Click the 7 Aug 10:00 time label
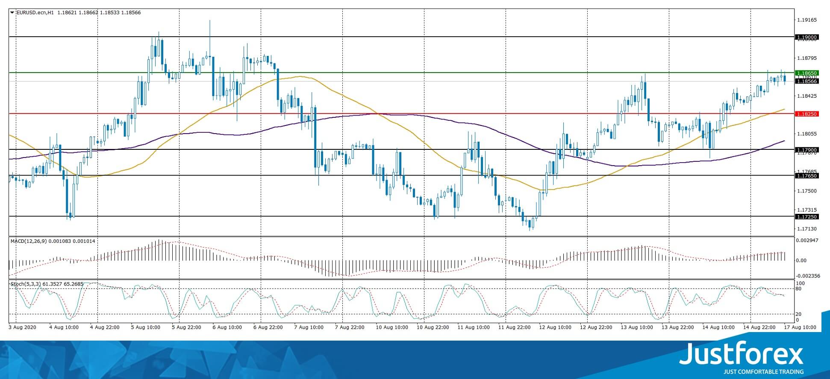830x379 pixels. tap(309, 327)
